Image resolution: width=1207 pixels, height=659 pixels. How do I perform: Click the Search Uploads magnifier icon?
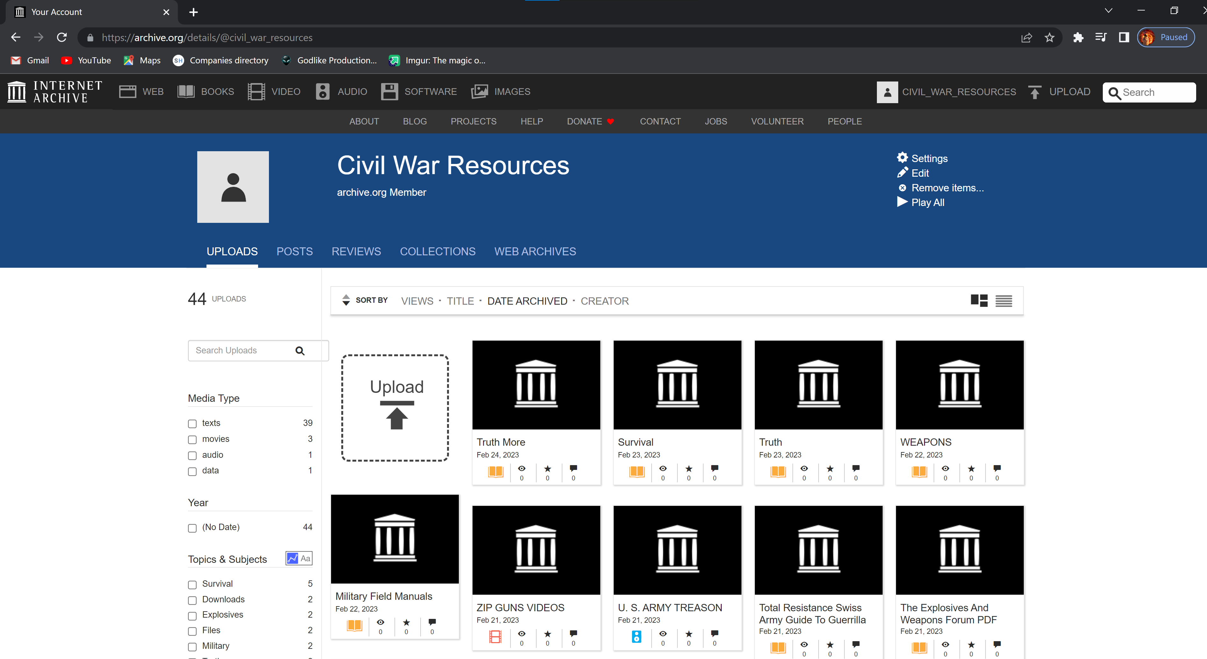pos(300,351)
